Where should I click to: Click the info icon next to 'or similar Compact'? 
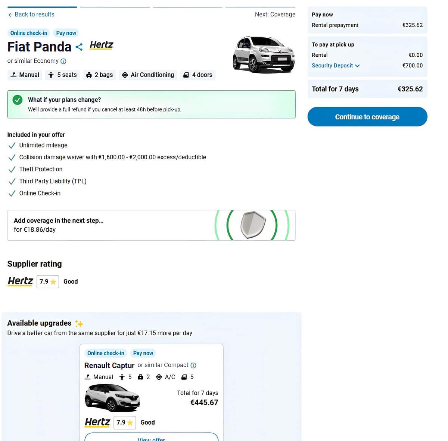(x=193, y=365)
